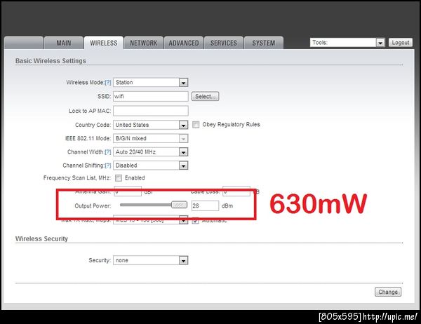Switch to the MAIN tab
The width and height of the screenshot is (421, 324).
(64, 43)
